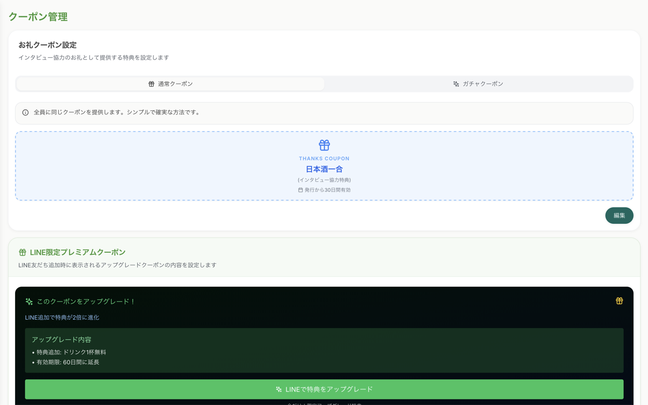This screenshot has width=648, height=405.
Task: Click the gift icon beside LINE限定プレミアムクーポン heading
Action: point(22,251)
